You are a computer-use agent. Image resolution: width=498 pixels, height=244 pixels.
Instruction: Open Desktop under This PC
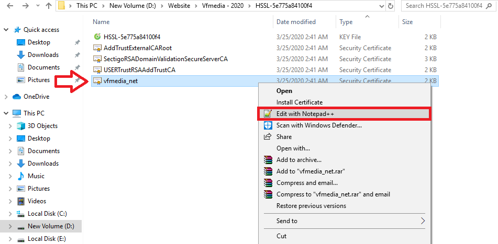point(39,138)
